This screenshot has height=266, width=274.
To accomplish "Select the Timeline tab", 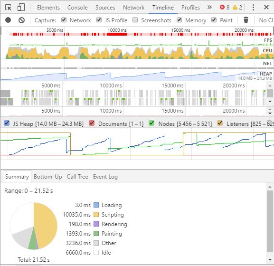I will (163, 8).
